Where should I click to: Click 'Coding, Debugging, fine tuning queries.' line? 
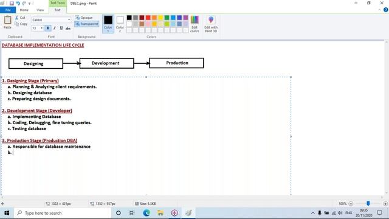click(x=52, y=123)
